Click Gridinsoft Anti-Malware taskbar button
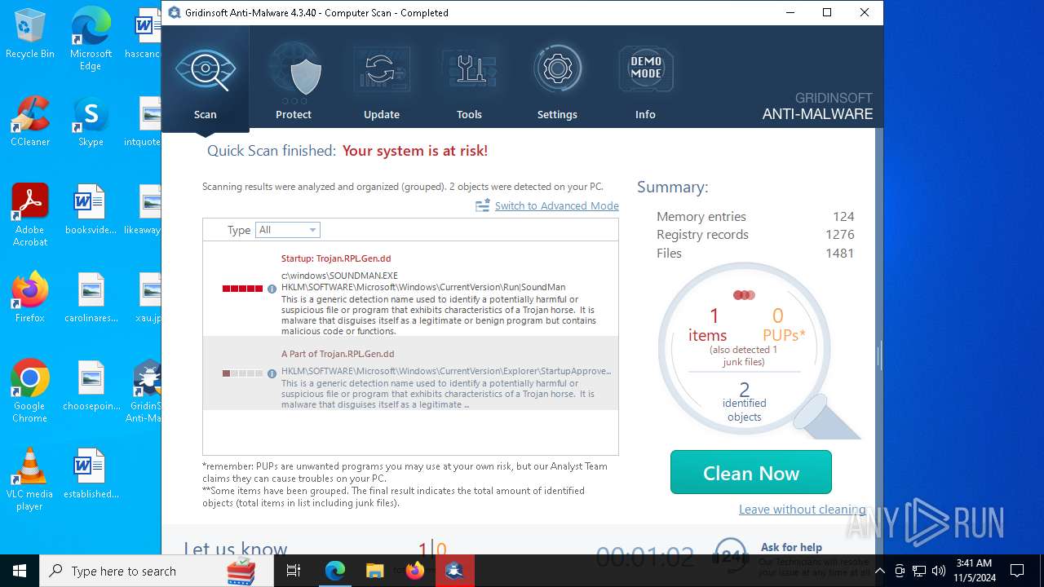1044x587 pixels. 454,571
